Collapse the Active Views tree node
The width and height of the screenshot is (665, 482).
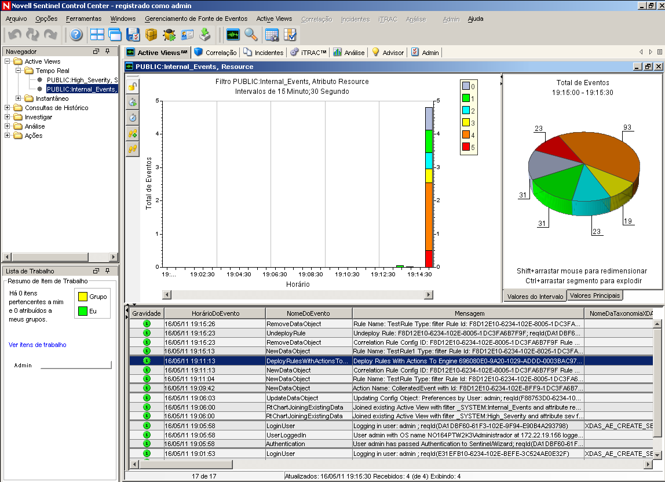point(8,61)
